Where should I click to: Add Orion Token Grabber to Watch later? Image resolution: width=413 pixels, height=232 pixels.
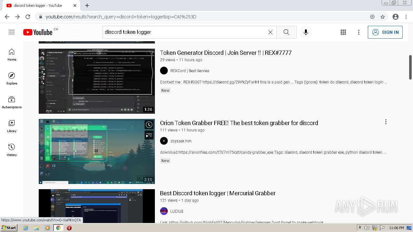click(x=149, y=125)
